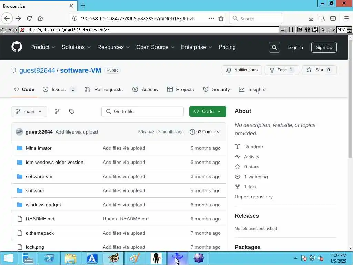This screenshot has height=265, width=353.
Task: Click the browser forward arrow
Action: click(18, 19)
